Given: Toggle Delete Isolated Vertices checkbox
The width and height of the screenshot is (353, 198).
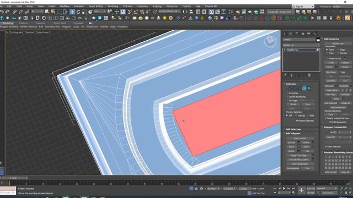Looking at the screenshot, I should (326, 118).
